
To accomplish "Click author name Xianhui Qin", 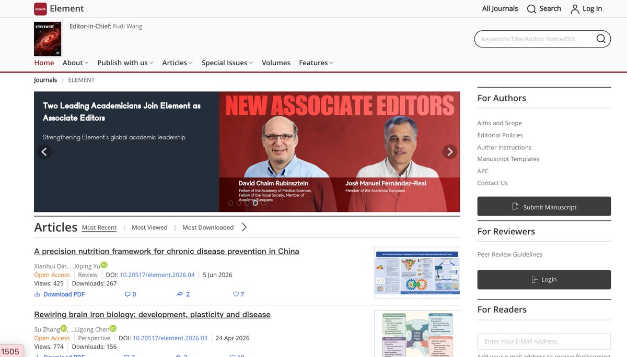I will pos(50,266).
